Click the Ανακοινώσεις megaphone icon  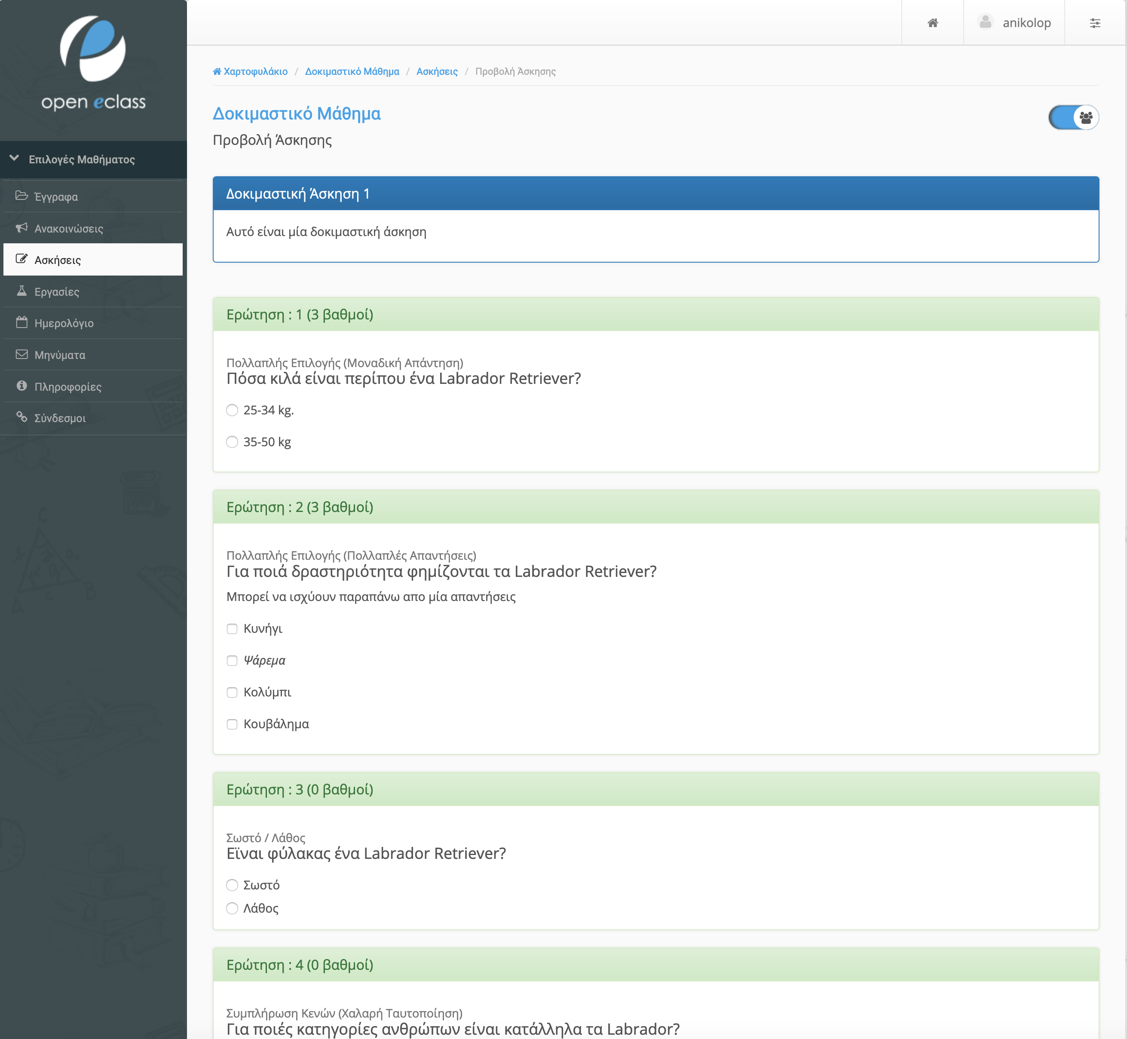click(x=22, y=228)
